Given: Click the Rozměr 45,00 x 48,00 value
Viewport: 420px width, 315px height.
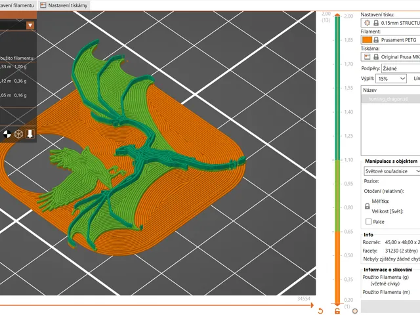Looking at the screenshot, I should [402, 242].
